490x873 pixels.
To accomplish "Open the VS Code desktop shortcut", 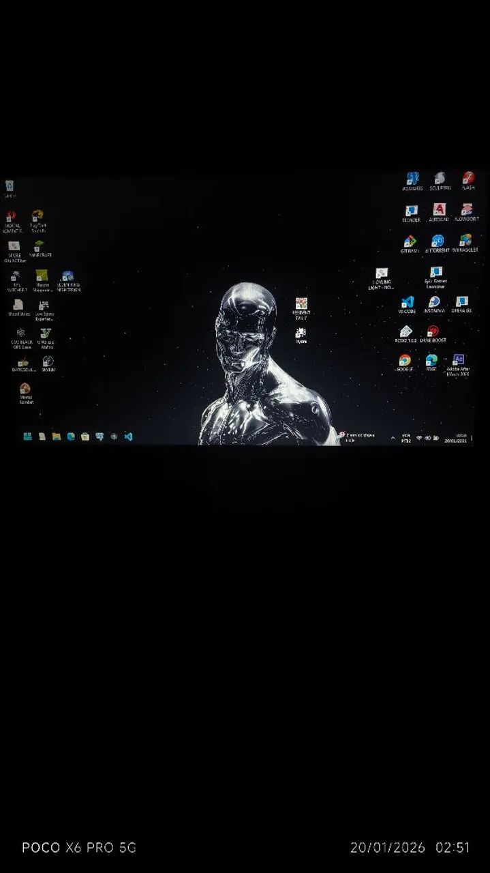I will (x=408, y=302).
